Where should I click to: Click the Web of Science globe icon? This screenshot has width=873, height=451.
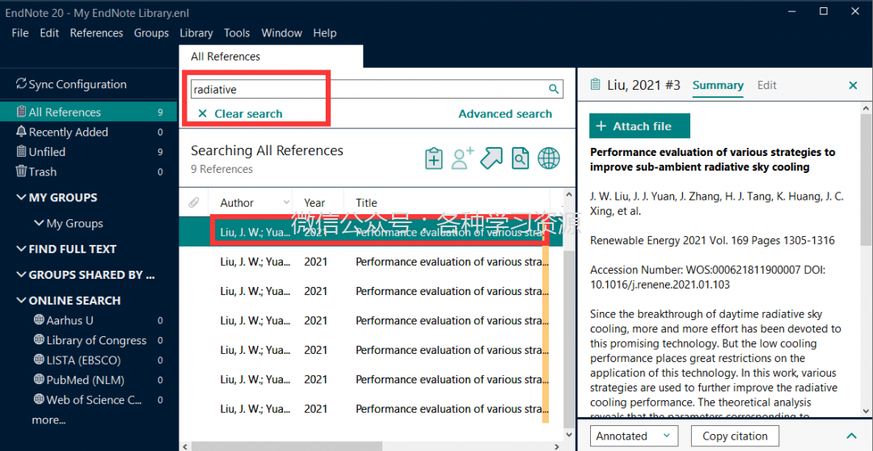pos(39,399)
